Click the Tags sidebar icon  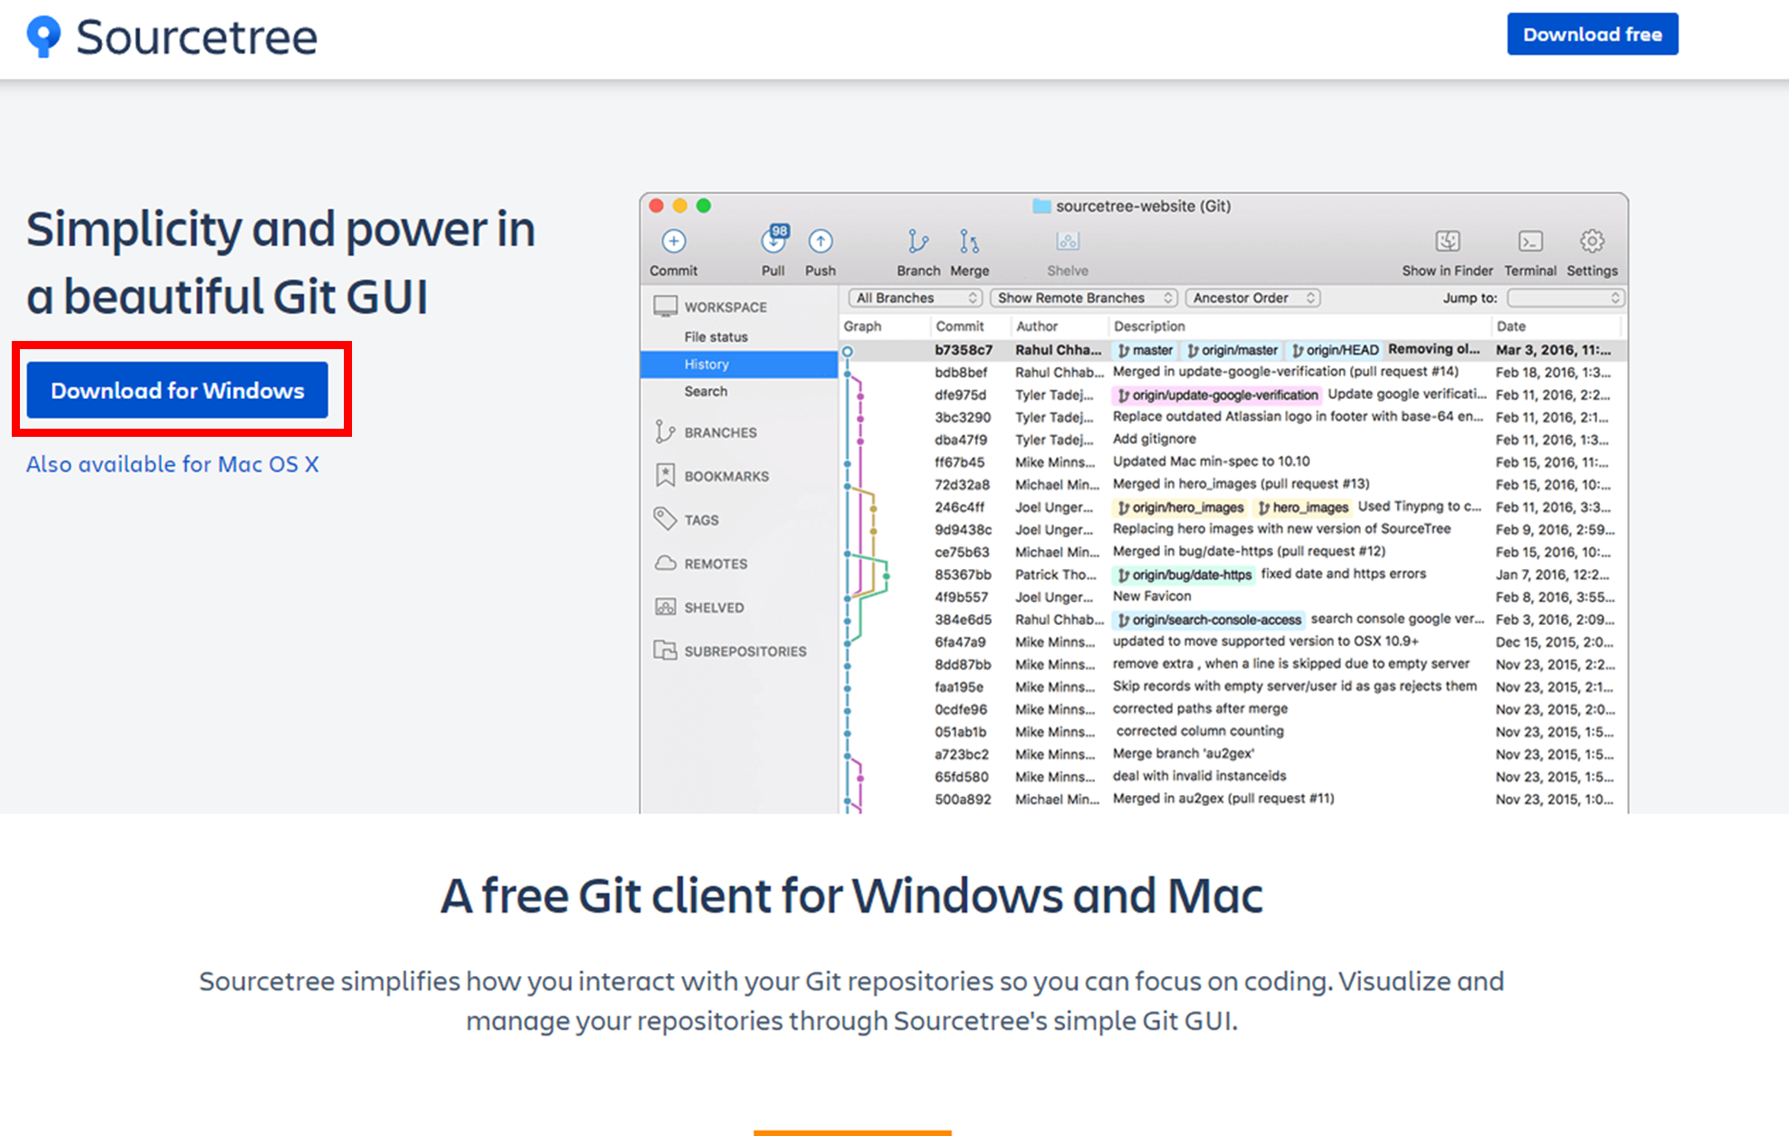tap(665, 519)
